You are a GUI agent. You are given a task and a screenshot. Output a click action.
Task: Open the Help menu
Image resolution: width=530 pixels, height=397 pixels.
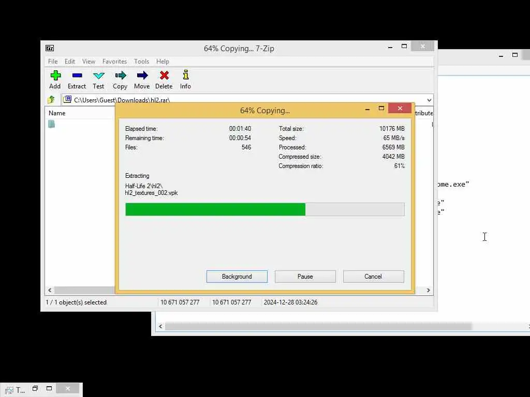coord(163,62)
